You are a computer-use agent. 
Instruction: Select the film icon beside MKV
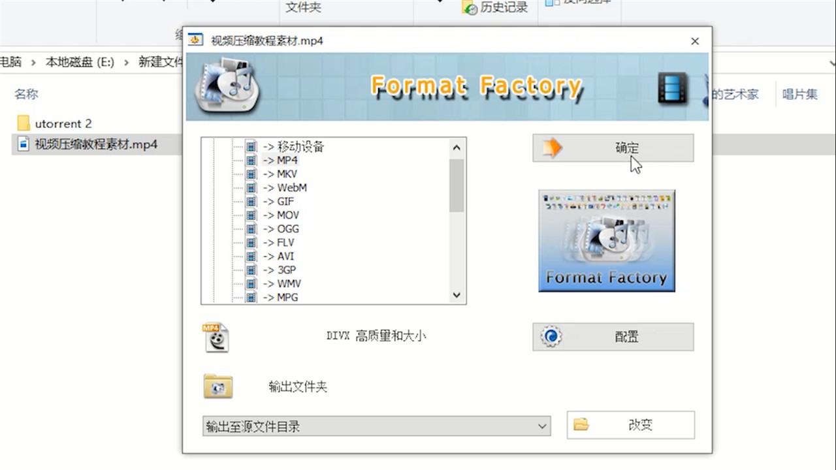(251, 174)
